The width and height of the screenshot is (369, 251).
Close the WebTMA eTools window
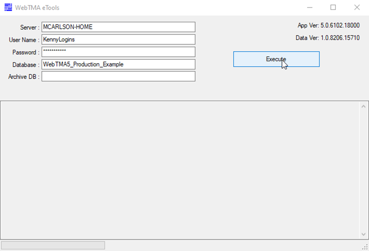pos(357,7)
